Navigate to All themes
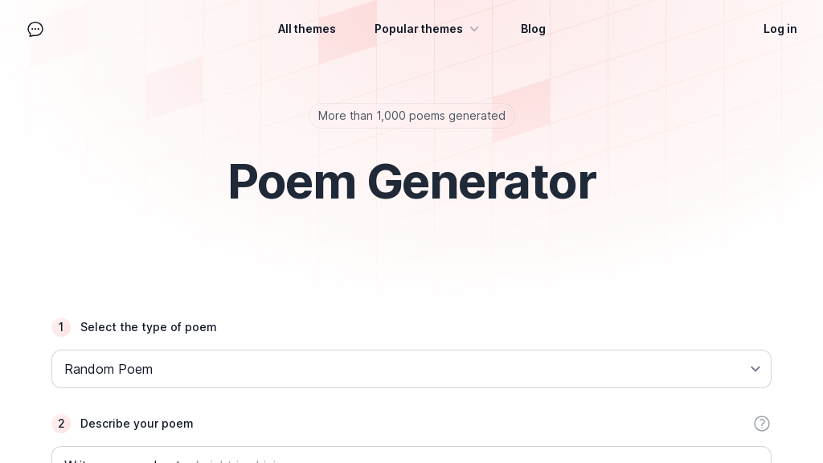 click(x=306, y=29)
